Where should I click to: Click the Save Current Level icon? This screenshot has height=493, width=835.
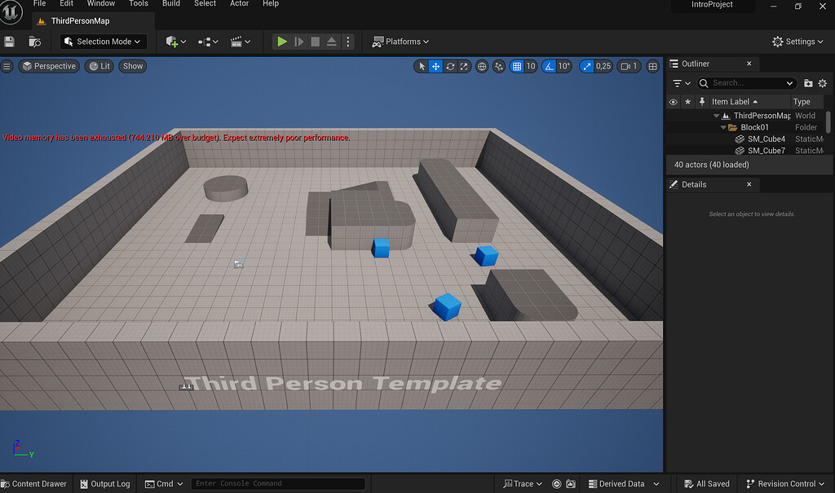point(11,42)
